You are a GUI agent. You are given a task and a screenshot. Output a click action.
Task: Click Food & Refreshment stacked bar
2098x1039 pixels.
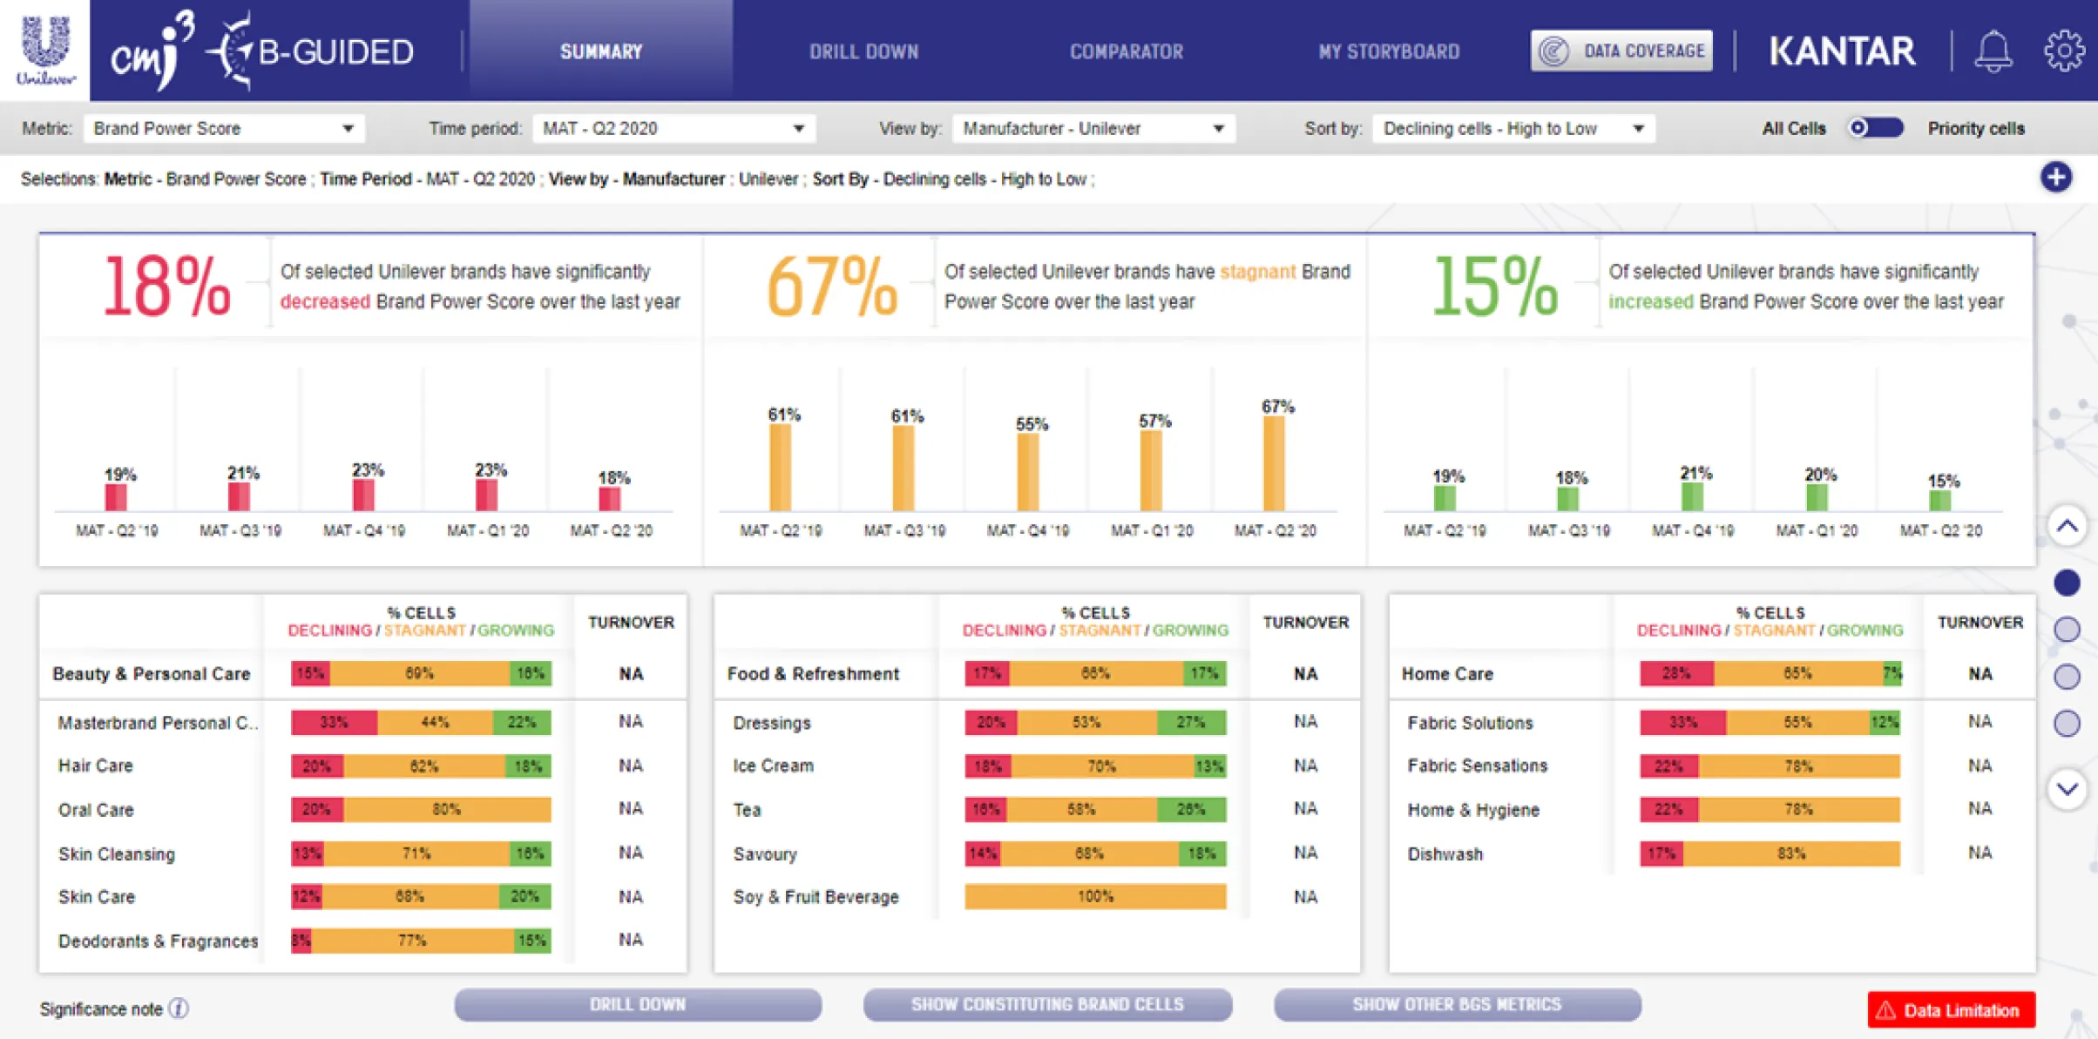tap(1095, 673)
